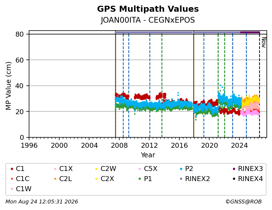Click the C1W pink cross legend marker

[x=12, y=189]
